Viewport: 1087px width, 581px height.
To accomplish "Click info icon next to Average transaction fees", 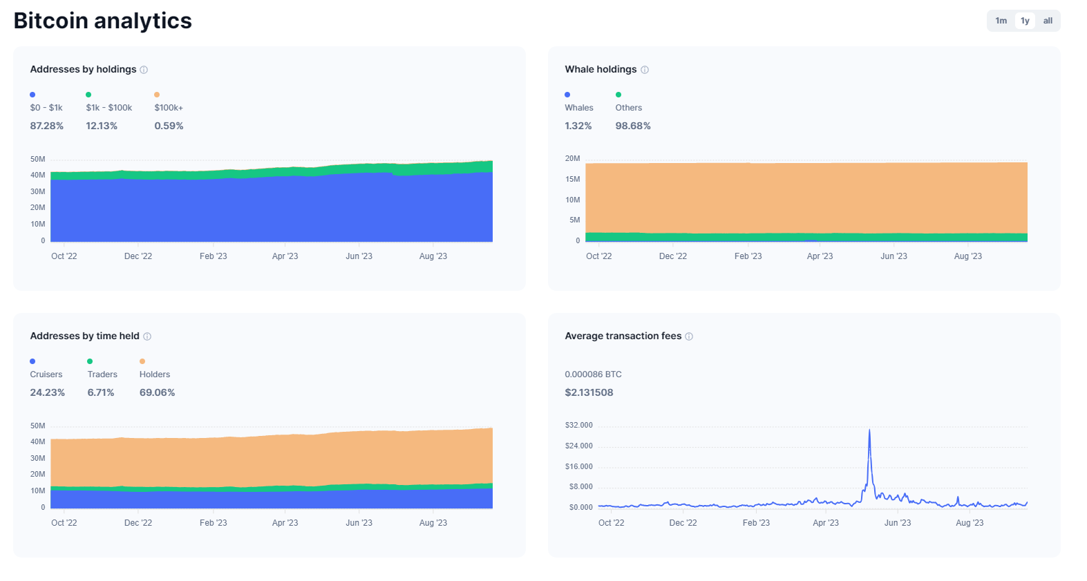I will point(689,336).
